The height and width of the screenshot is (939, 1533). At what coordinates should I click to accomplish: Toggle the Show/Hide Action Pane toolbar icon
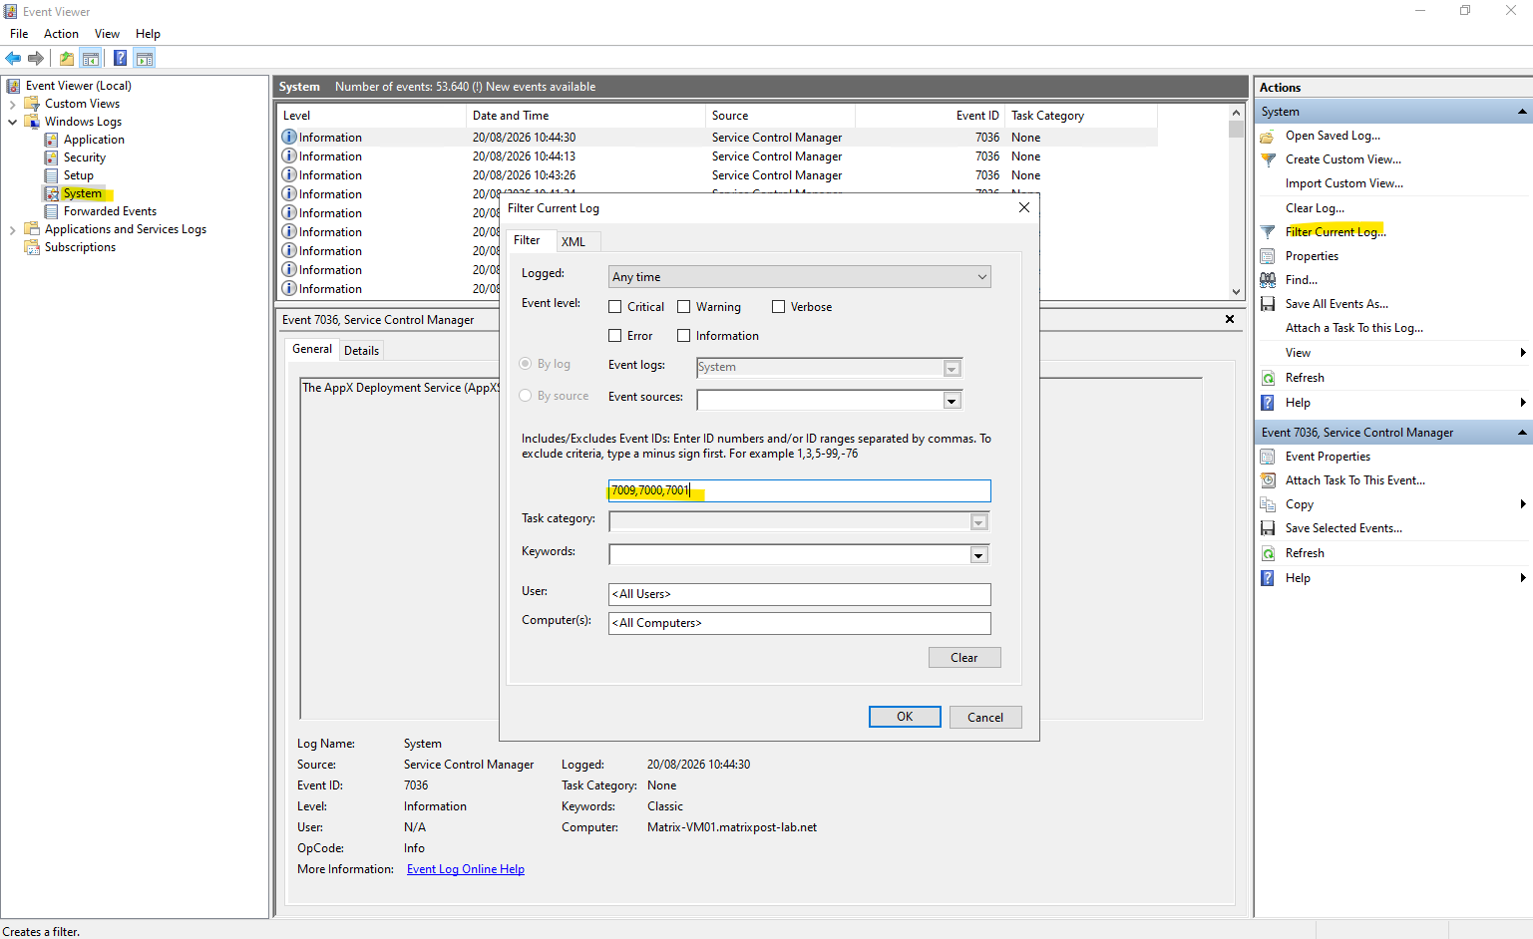click(x=145, y=58)
